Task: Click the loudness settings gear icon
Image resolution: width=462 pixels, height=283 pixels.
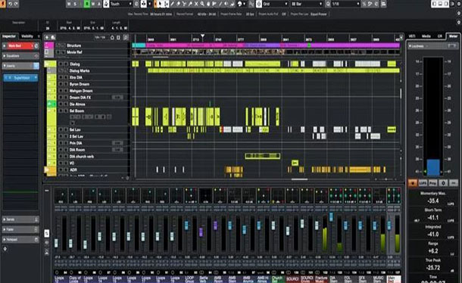Action: point(443,183)
